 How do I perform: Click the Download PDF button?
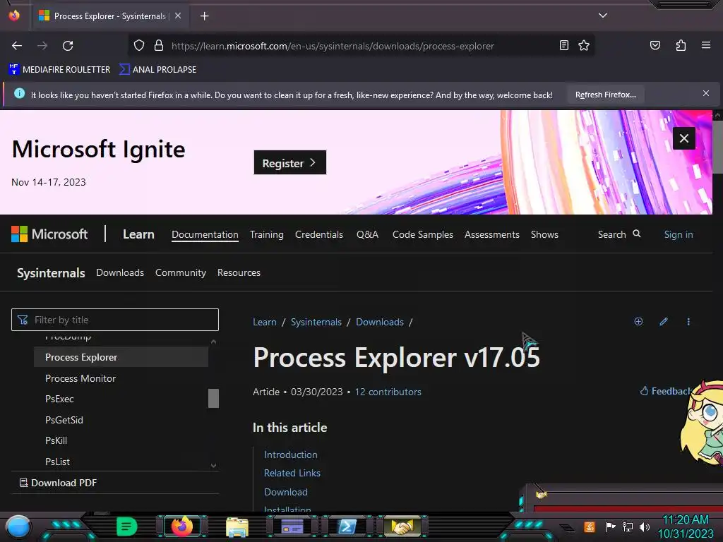point(58,483)
